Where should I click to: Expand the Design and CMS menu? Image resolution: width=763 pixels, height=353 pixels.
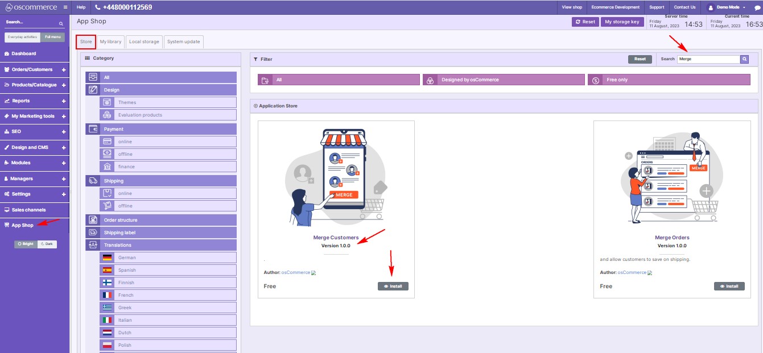tap(64, 147)
